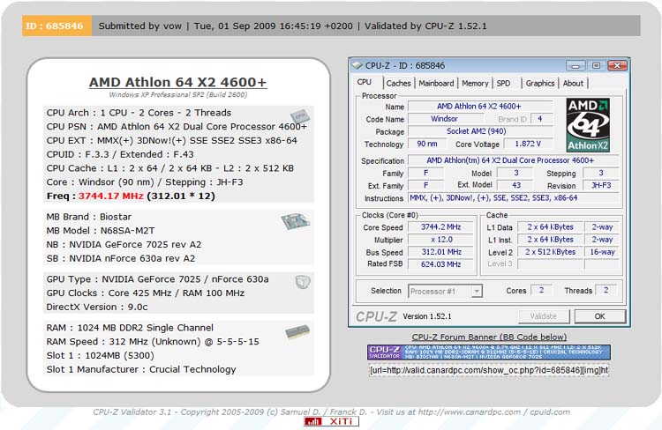Click the DirectX Version : 9.0c line
This screenshot has width=662, height=430.
(97, 307)
